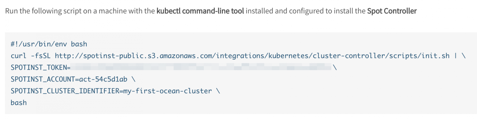Click the my-first-ocean-cluster value
The image size is (477, 119).
[167, 91]
